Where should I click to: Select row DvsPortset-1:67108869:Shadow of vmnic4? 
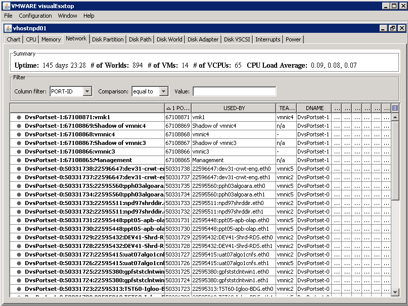coord(201,126)
